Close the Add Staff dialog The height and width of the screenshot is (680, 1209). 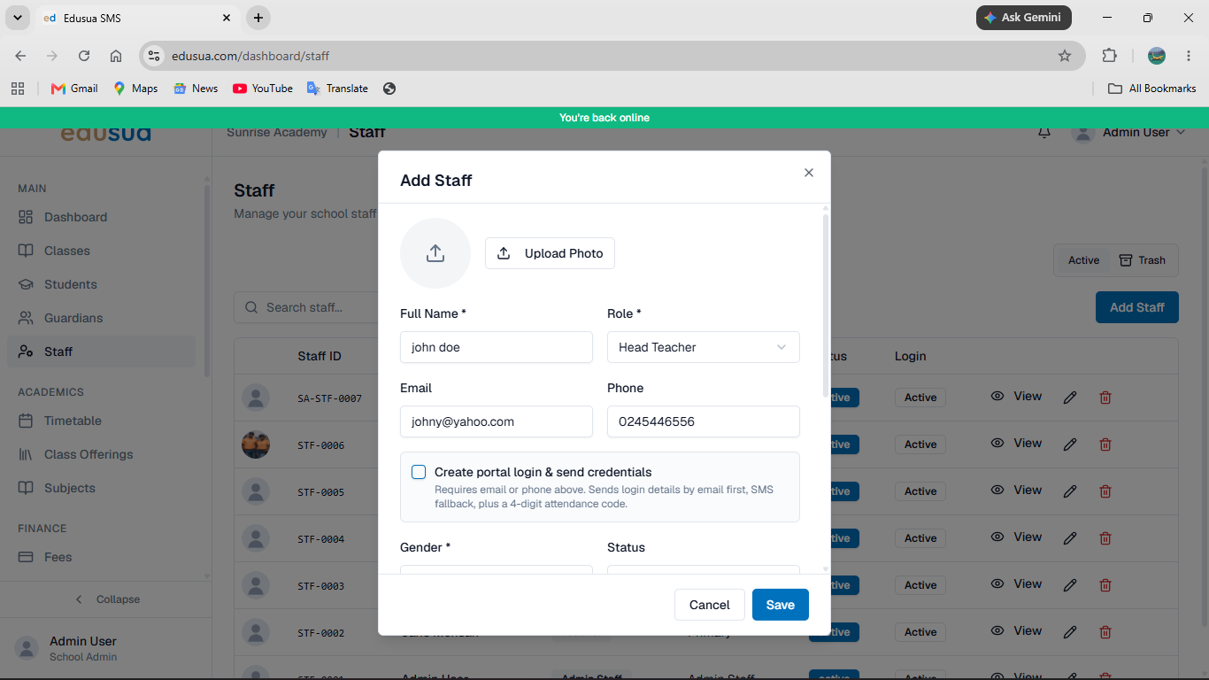click(x=808, y=173)
